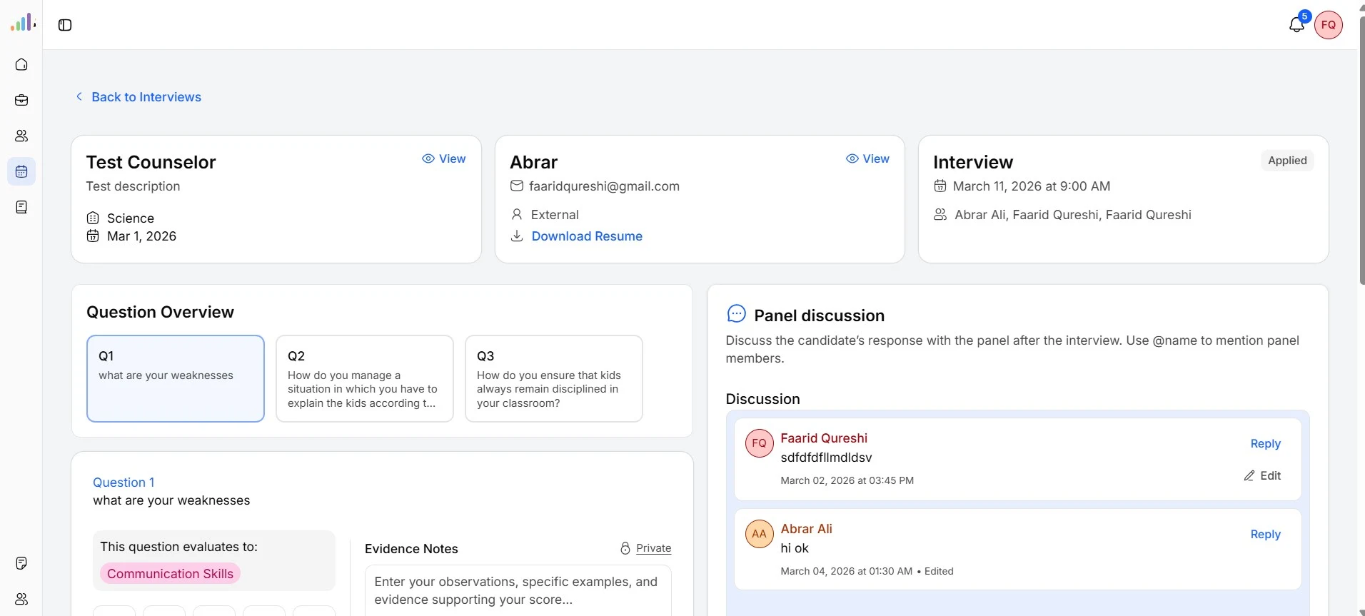Open the Home icon in sidebar
The width and height of the screenshot is (1365, 616).
pos(21,64)
